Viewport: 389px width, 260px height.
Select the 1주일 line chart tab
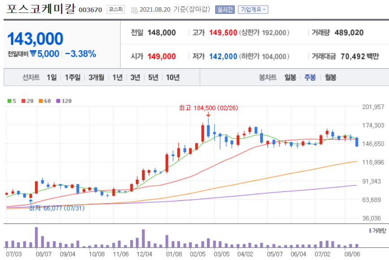click(73, 78)
